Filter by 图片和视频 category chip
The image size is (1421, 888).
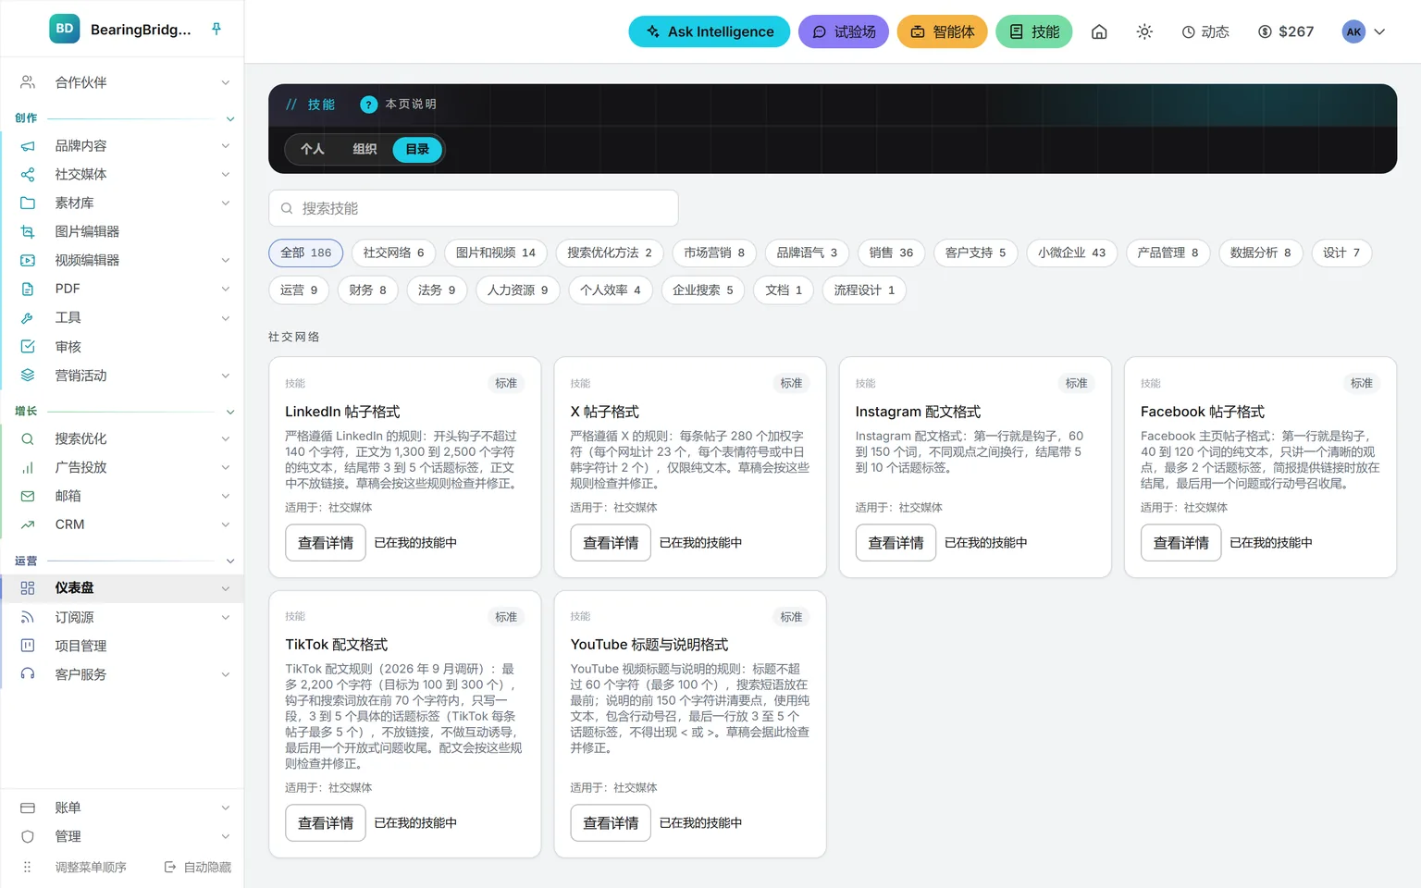[496, 253]
